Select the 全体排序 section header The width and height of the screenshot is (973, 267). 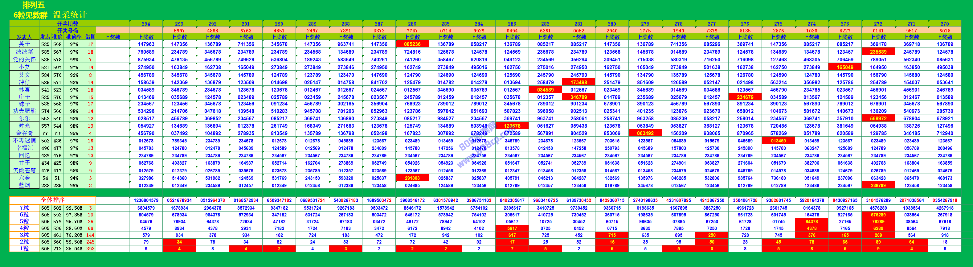click(x=52, y=200)
